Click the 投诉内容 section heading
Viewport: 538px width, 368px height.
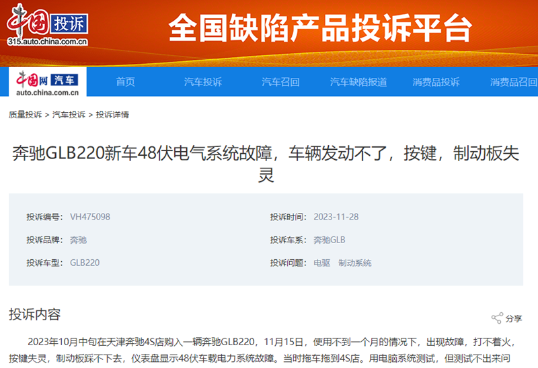[35, 314]
